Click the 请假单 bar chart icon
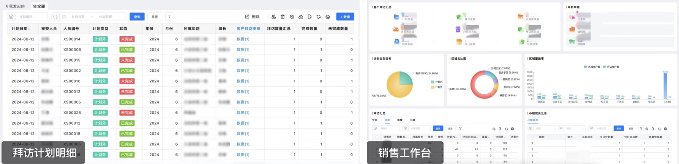The height and width of the screenshot is (164, 679). (x=572, y=29)
